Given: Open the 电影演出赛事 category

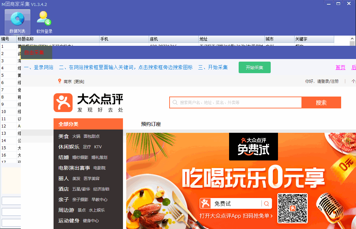Looking at the screenshot, I should [x=74, y=168].
